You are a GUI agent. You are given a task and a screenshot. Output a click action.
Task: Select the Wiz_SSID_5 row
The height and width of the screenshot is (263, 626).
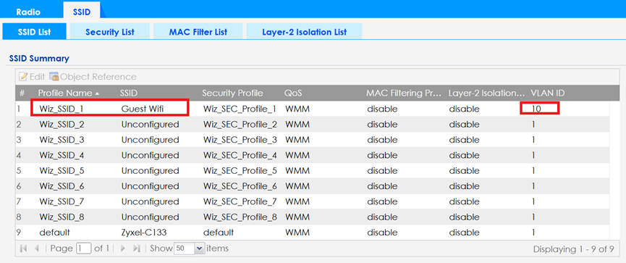tap(313, 171)
